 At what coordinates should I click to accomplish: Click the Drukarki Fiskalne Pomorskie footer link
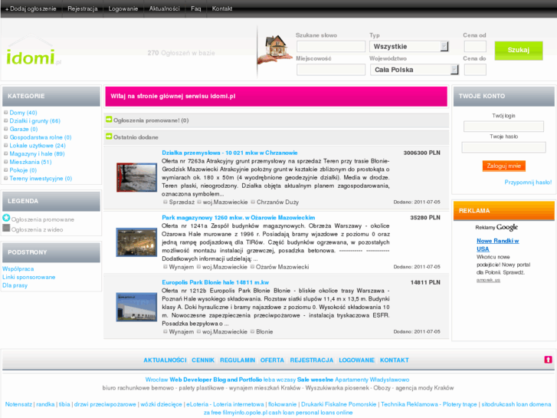[x=339, y=404]
